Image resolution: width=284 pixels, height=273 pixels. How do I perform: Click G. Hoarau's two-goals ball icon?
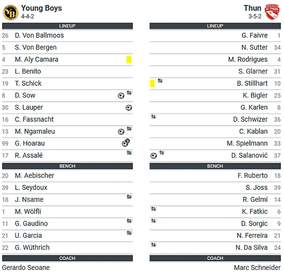[x=126, y=143]
